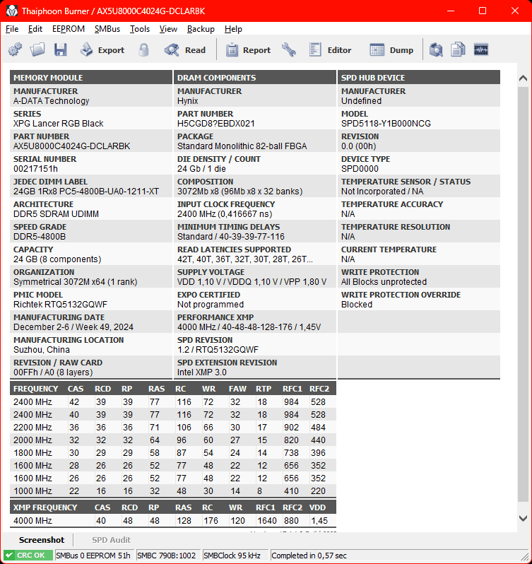Click 'SMBus 0 EEPROM 51h' status entry
Screen dimensions: 532x564
[93, 556]
